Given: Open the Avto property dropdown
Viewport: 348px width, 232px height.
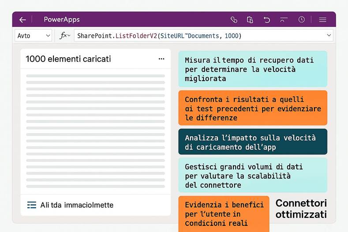Looking at the screenshot, I should tap(33, 36).
